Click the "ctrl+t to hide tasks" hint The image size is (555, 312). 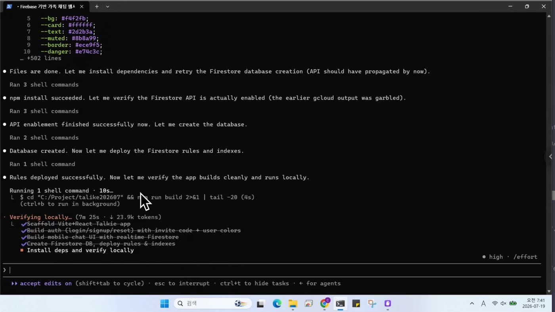tap(255, 283)
